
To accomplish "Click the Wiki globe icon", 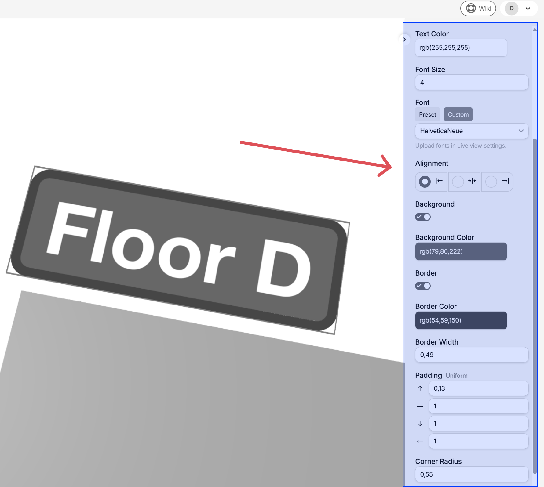I will pyautogui.click(x=471, y=8).
